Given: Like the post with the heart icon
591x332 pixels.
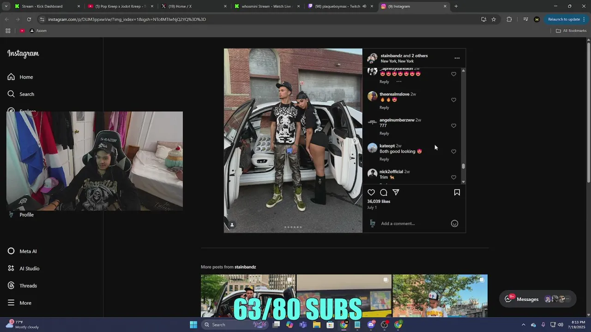Looking at the screenshot, I should 371,192.
